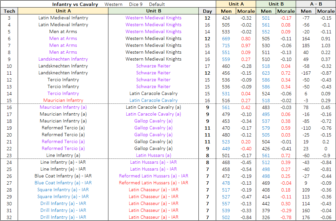Click the red 'Reformed Latin Hussars (a) - IAR' cell

[x=153, y=183]
